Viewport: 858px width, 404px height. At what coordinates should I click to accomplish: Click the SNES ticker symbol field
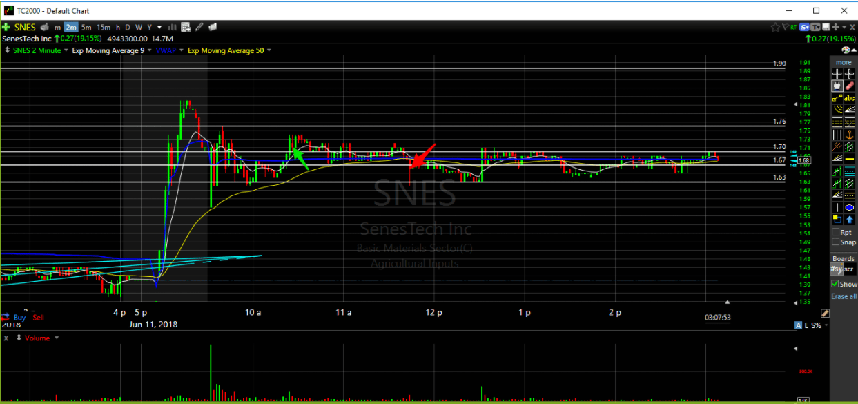pos(24,28)
